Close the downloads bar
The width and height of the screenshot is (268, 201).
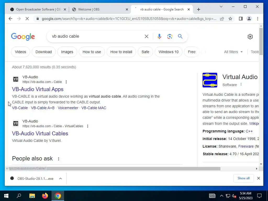coord(258,178)
